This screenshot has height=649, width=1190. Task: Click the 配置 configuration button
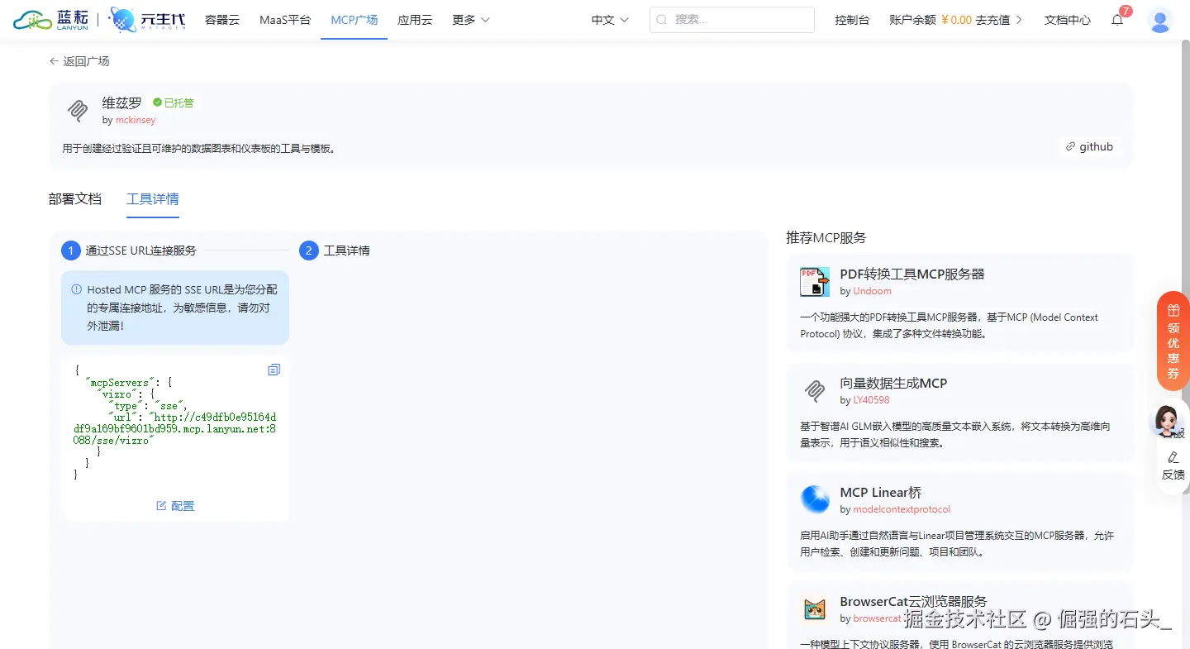point(174,505)
